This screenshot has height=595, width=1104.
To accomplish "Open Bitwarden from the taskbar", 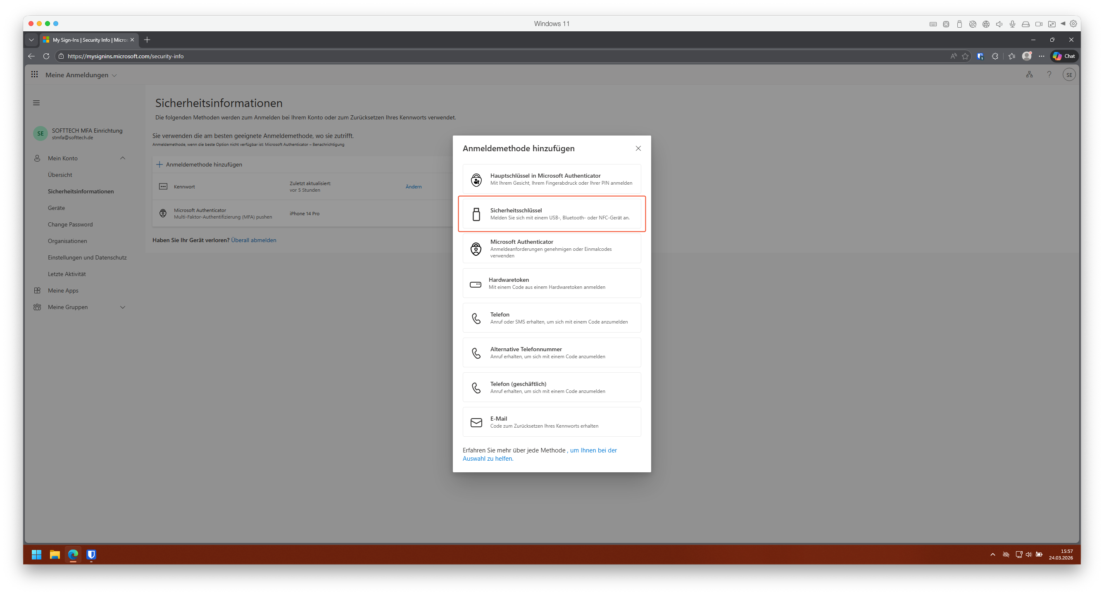I will point(91,555).
